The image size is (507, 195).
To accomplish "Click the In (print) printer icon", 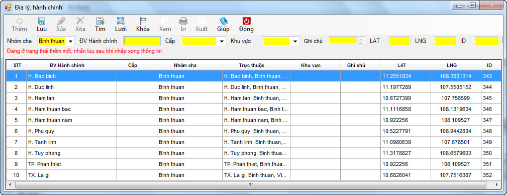I will tap(183, 21).
